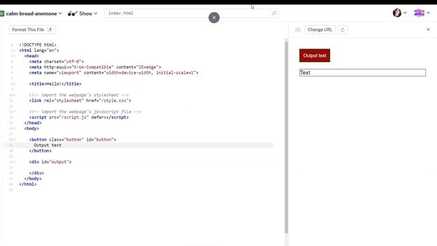Click the sparkle icon on Format This File

pos(50,29)
